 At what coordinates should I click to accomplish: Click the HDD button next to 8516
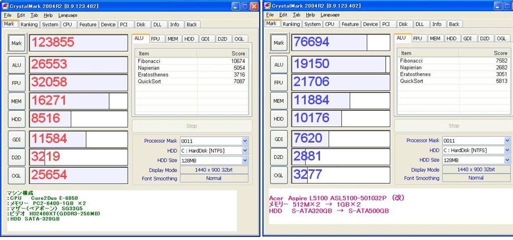(17, 119)
